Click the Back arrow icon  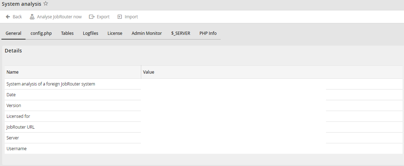pos(8,17)
